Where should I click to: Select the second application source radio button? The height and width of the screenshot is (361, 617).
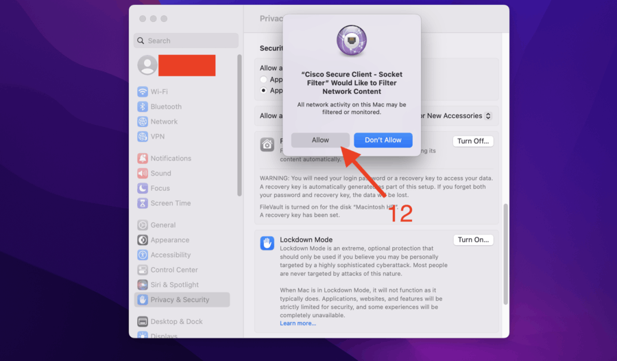263,91
